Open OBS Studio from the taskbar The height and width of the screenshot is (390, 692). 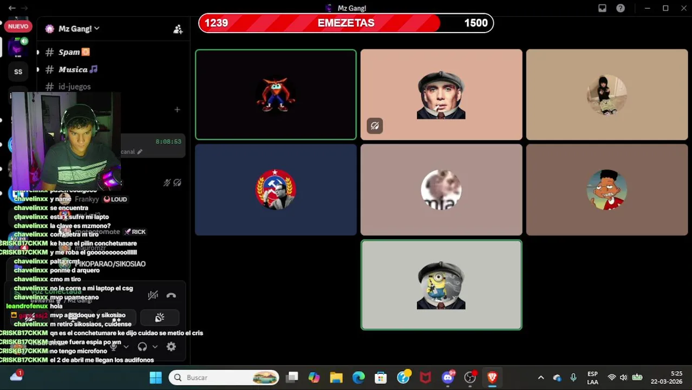[x=470, y=378]
